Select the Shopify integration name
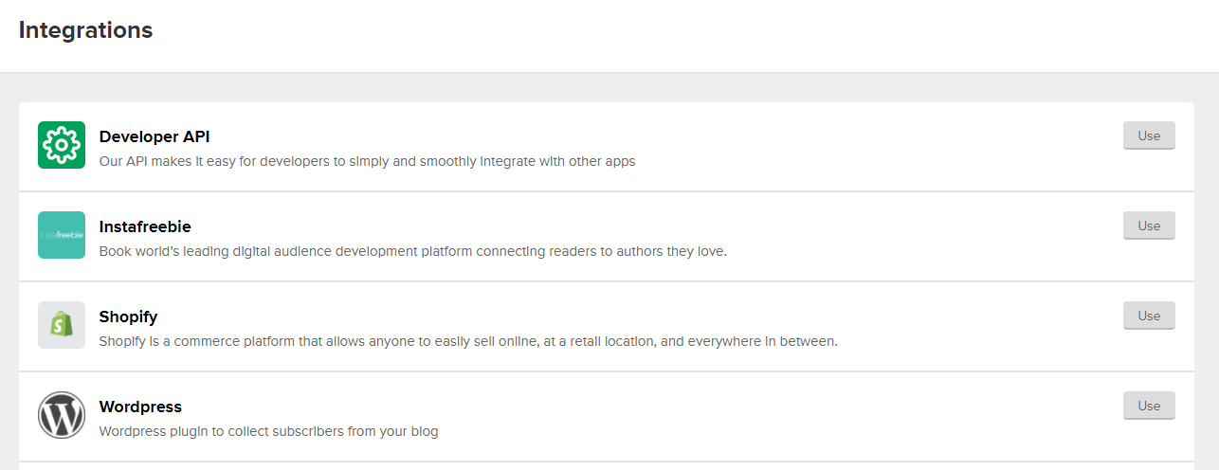Image resolution: width=1219 pixels, height=470 pixels. pos(128,316)
